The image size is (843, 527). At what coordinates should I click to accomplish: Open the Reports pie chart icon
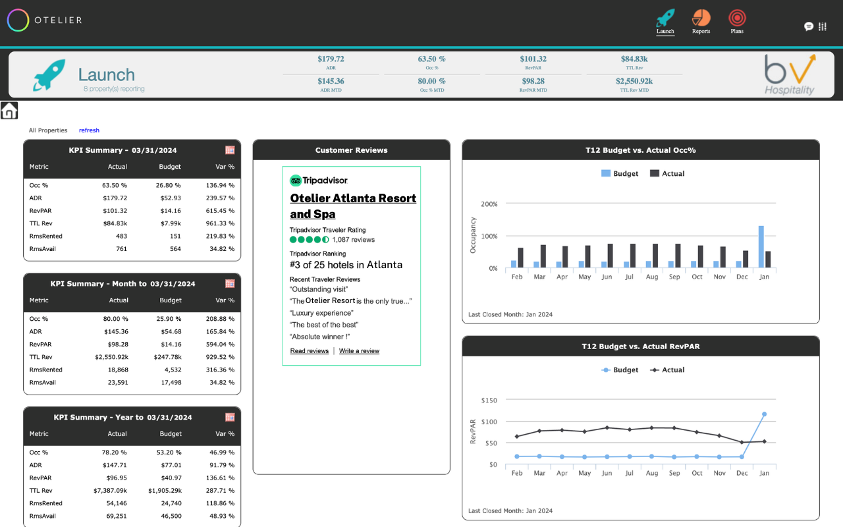tap(701, 18)
